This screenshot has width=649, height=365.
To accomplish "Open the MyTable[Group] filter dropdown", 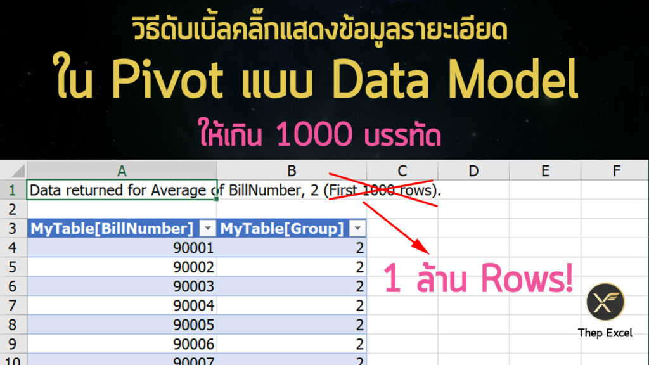I will point(357,229).
